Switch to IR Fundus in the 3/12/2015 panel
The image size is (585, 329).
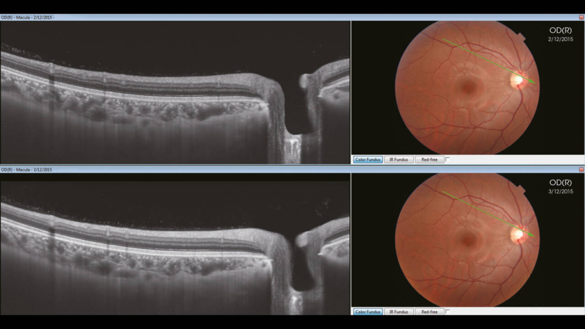399,312
